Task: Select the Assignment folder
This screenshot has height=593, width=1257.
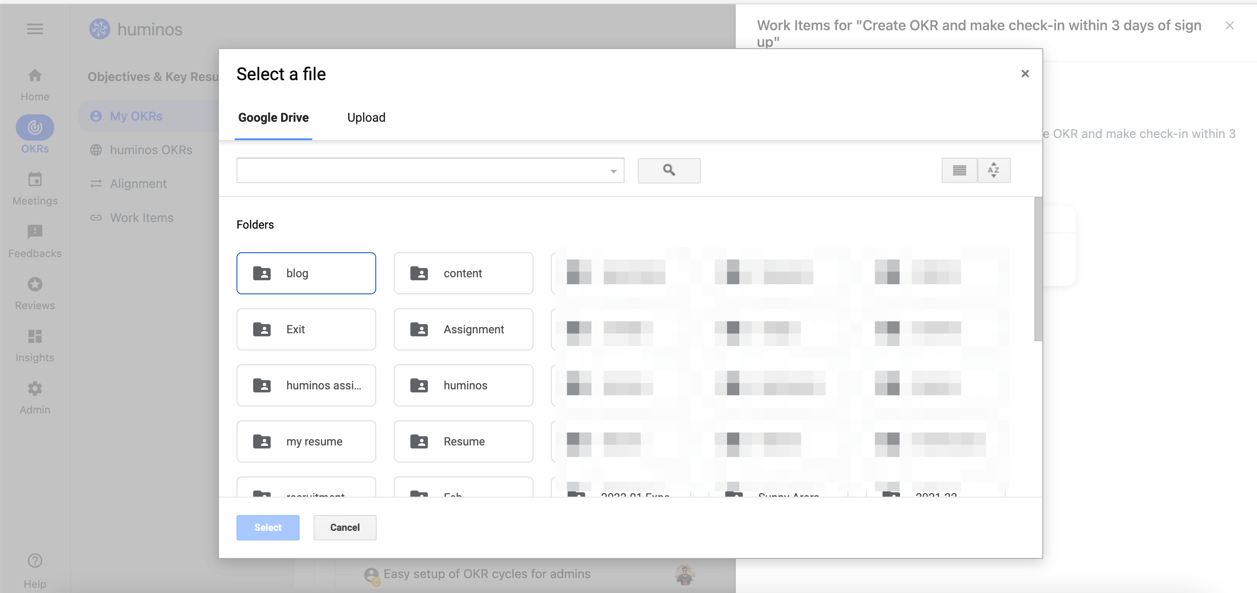Action: click(x=463, y=329)
